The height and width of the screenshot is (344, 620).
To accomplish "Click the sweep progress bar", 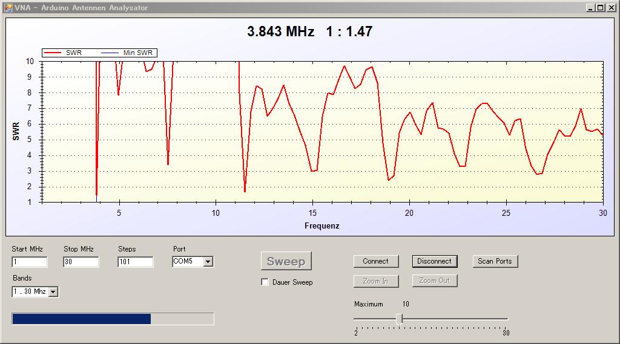I will click(113, 319).
